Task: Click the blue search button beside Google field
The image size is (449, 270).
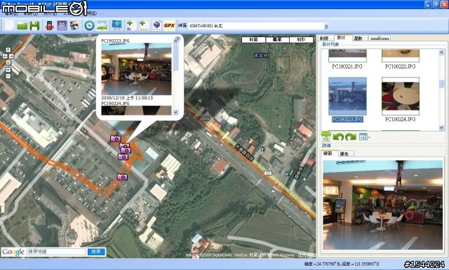Action: pyautogui.click(x=96, y=252)
